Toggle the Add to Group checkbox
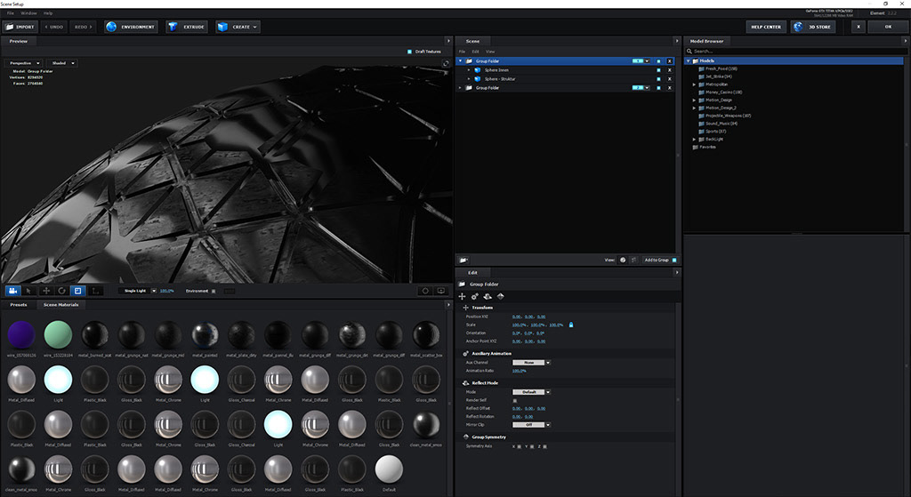Viewport: 911px width, 497px height. 674,261
